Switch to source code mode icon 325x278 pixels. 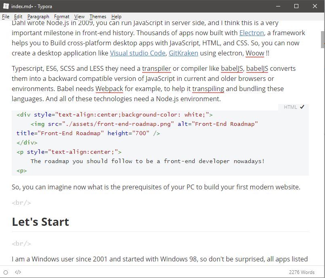[x=18, y=272]
